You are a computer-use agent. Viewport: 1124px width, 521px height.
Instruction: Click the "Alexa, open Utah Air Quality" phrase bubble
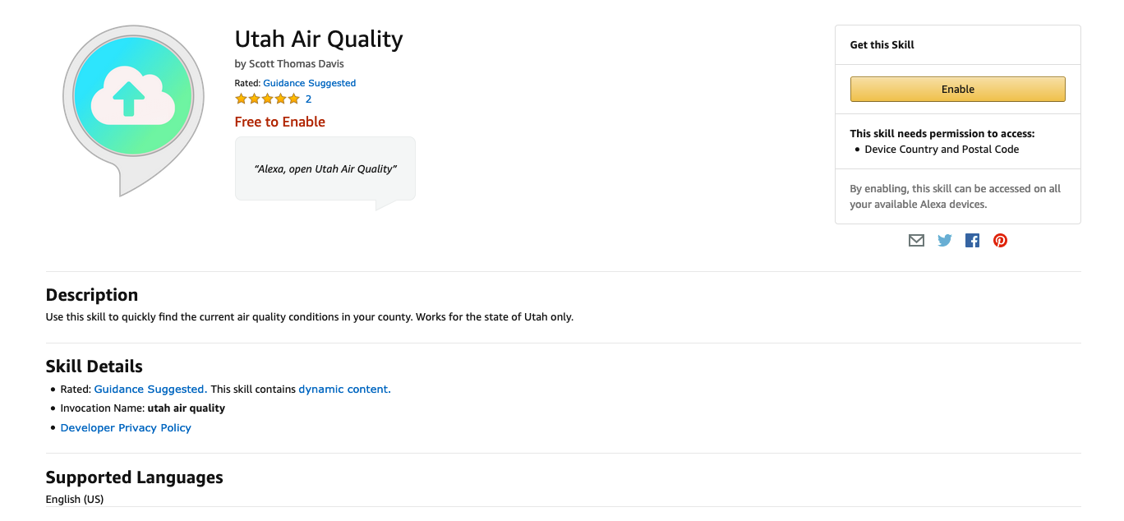pos(325,168)
